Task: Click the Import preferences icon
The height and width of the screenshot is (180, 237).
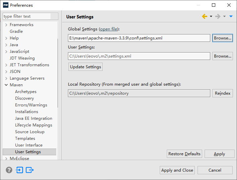Action: click(19, 170)
